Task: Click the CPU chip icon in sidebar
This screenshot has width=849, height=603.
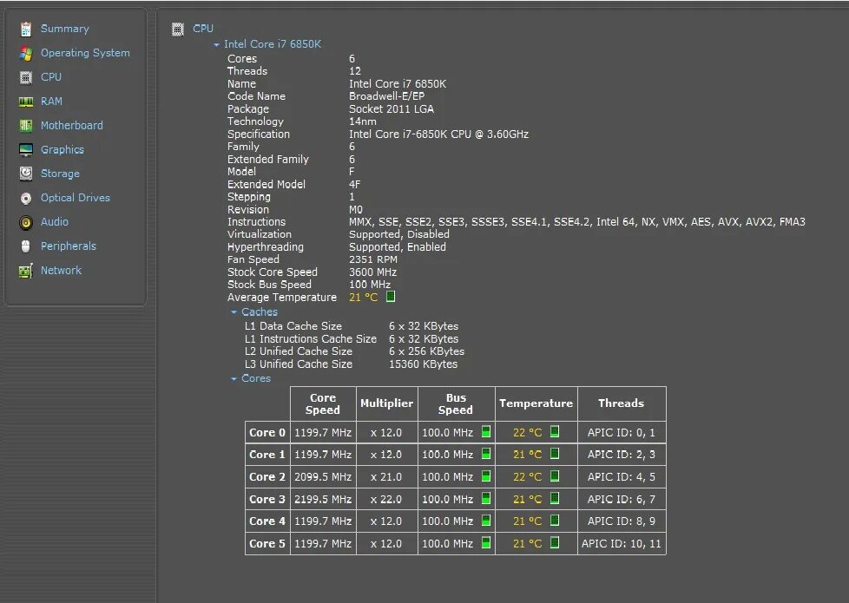Action: point(26,77)
